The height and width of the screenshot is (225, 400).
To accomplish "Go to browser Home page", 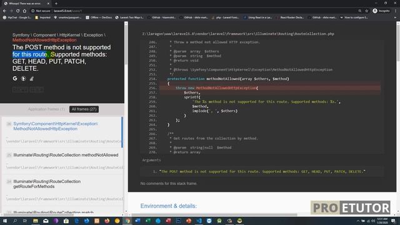I will point(24,11).
